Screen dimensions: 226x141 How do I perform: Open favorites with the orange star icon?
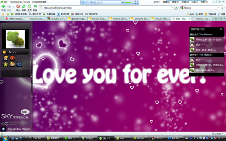coord(3,14)
